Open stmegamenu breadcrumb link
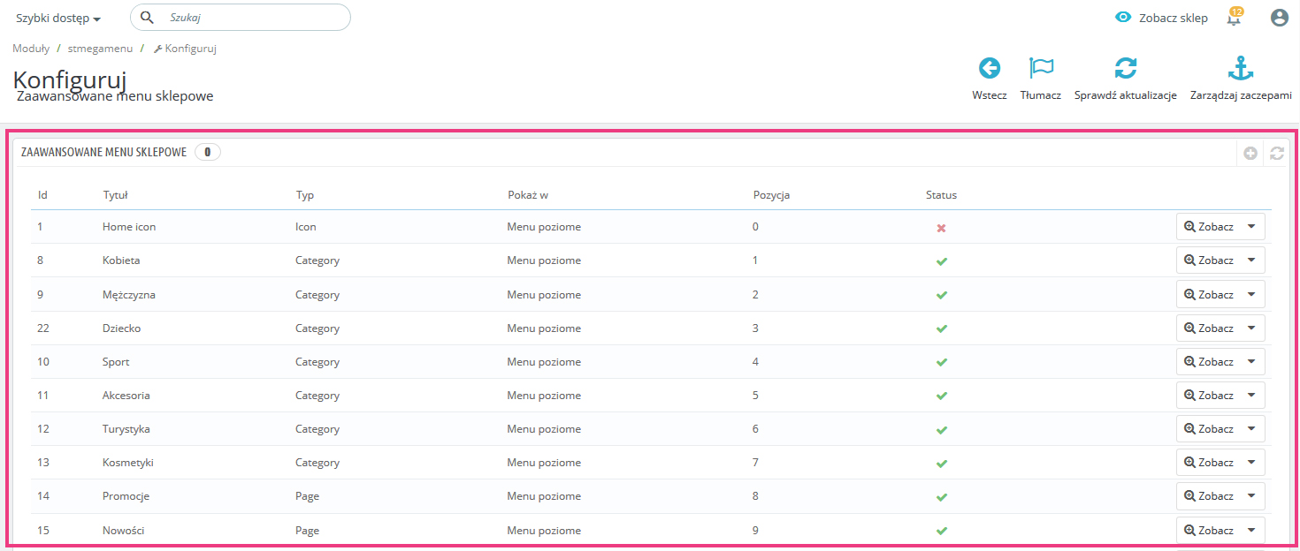The width and height of the screenshot is (1300, 551). [98, 49]
